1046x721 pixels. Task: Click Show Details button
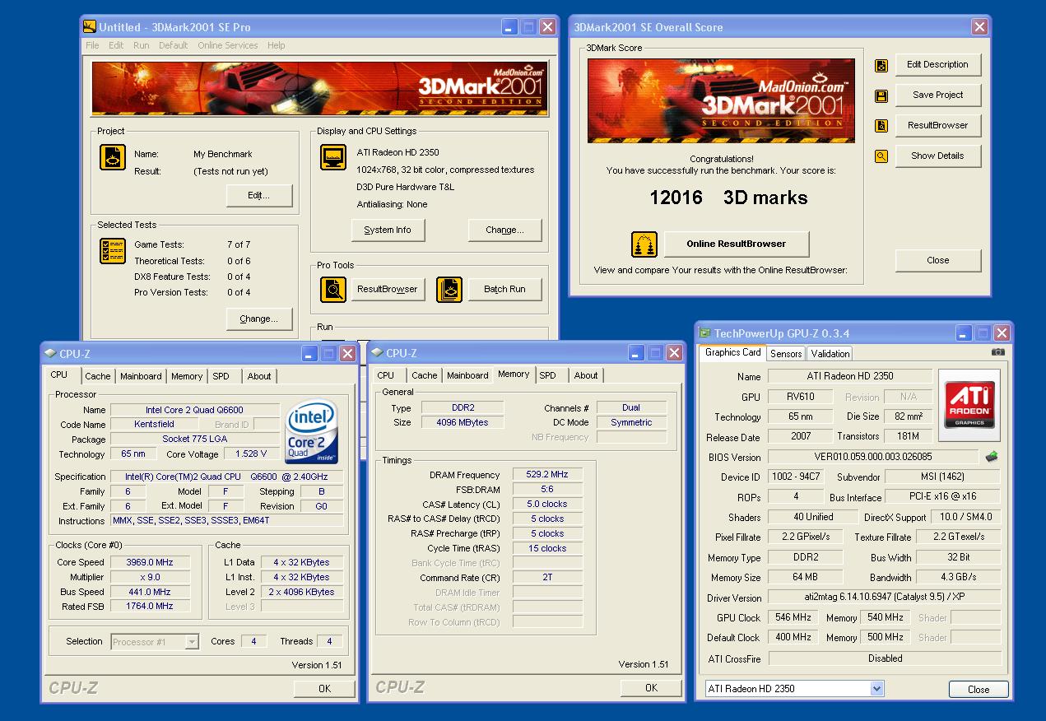pos(938,156)
